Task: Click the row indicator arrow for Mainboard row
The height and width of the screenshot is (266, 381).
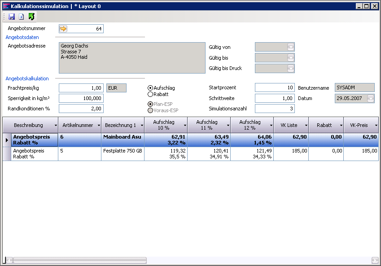Action: click(x=6, y=140)
